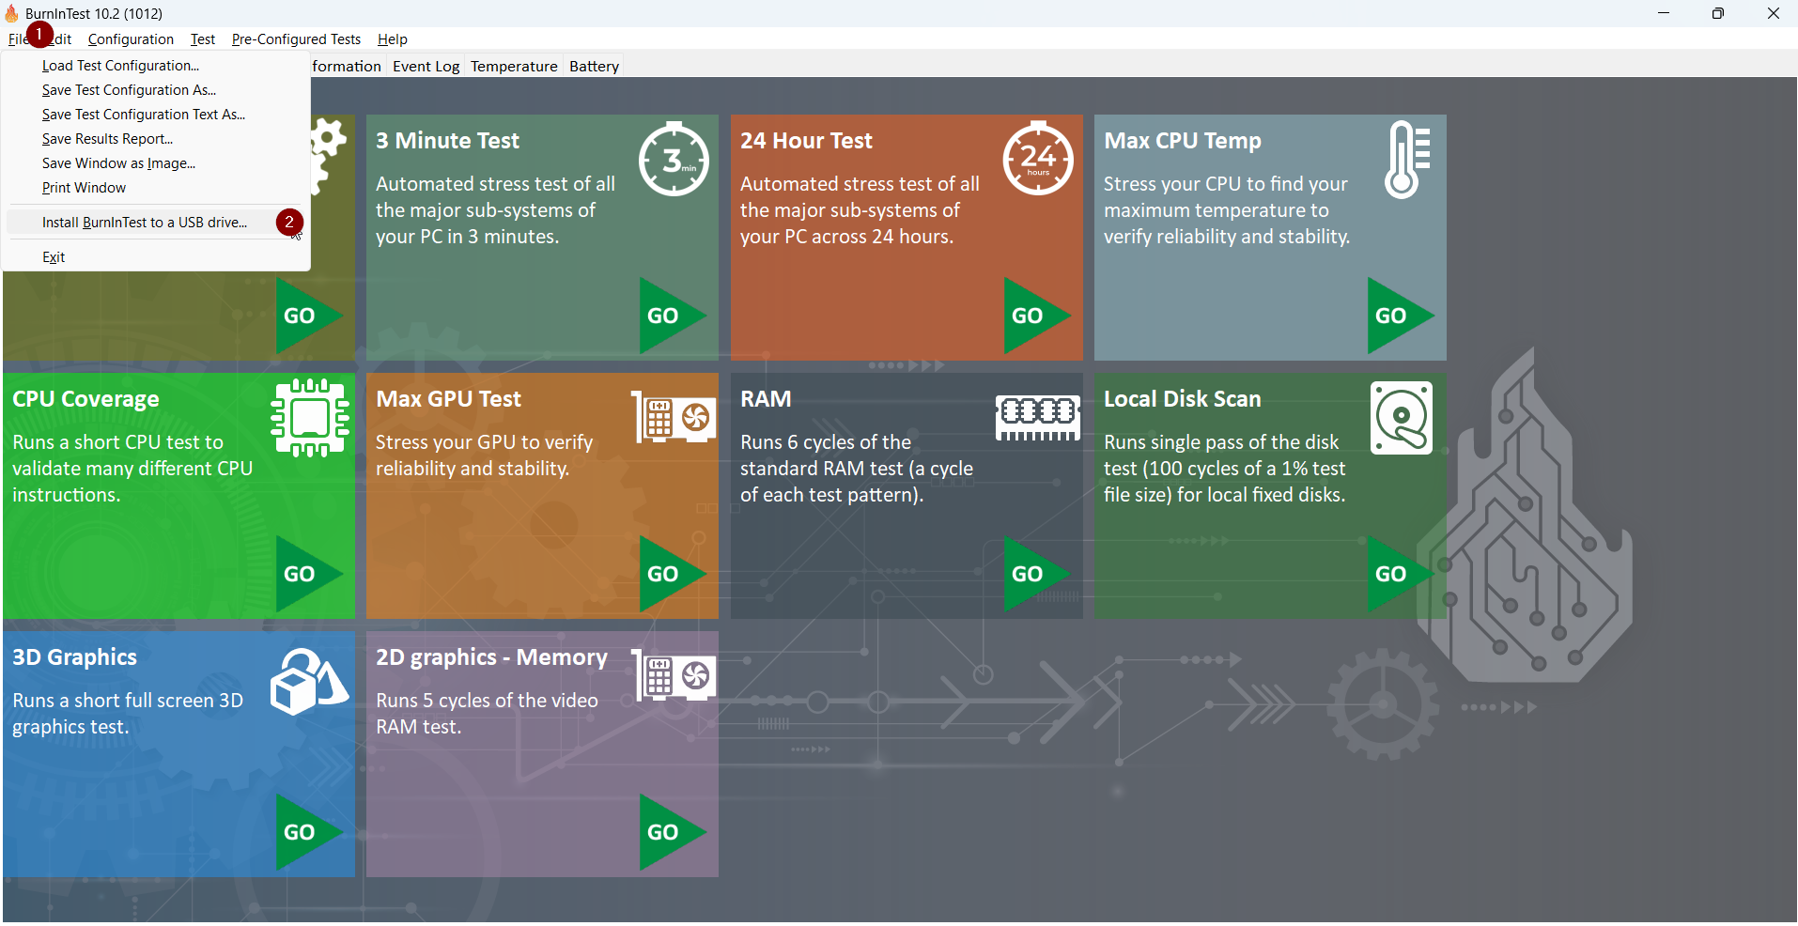Start the CPU Coverage test with GO

[x=308, y=574]
